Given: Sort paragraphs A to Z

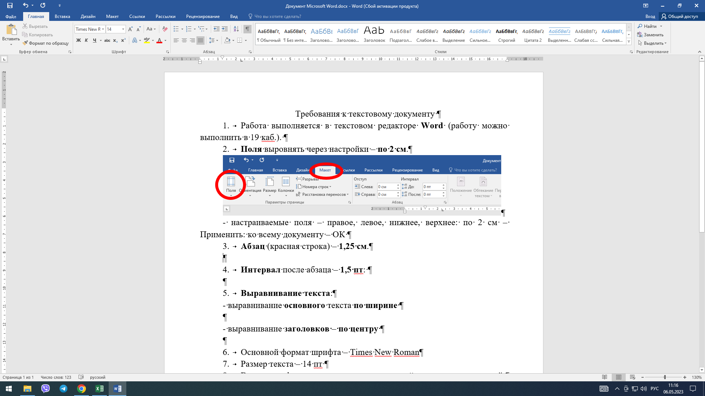Looking at the screenshot, I should click(x=236, y=29).
